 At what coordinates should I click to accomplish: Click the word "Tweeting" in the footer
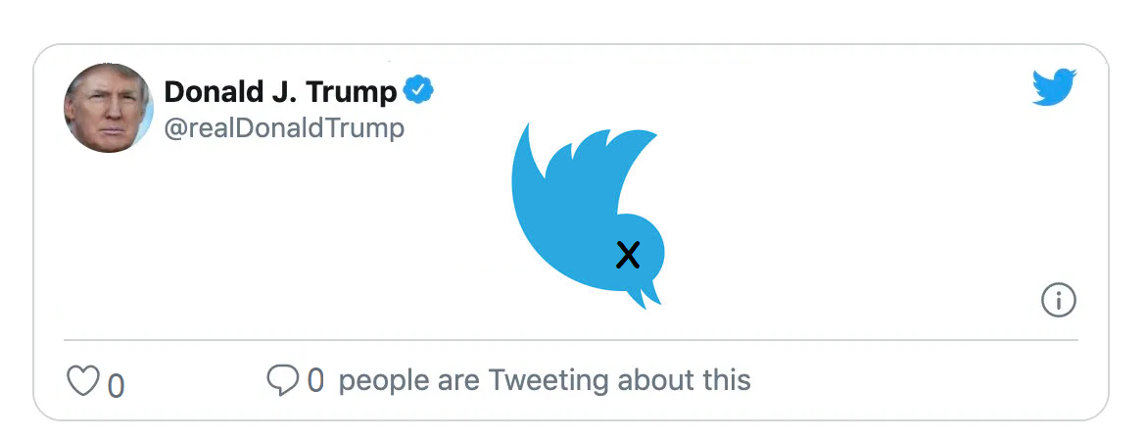(x=549, y=380)
